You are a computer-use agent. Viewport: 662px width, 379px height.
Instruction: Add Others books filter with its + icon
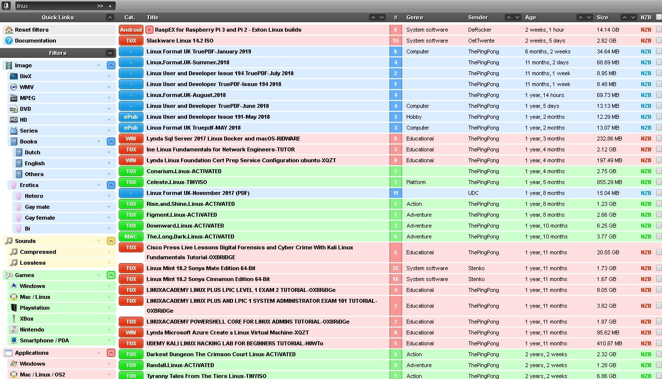click(x=109, y=174)
